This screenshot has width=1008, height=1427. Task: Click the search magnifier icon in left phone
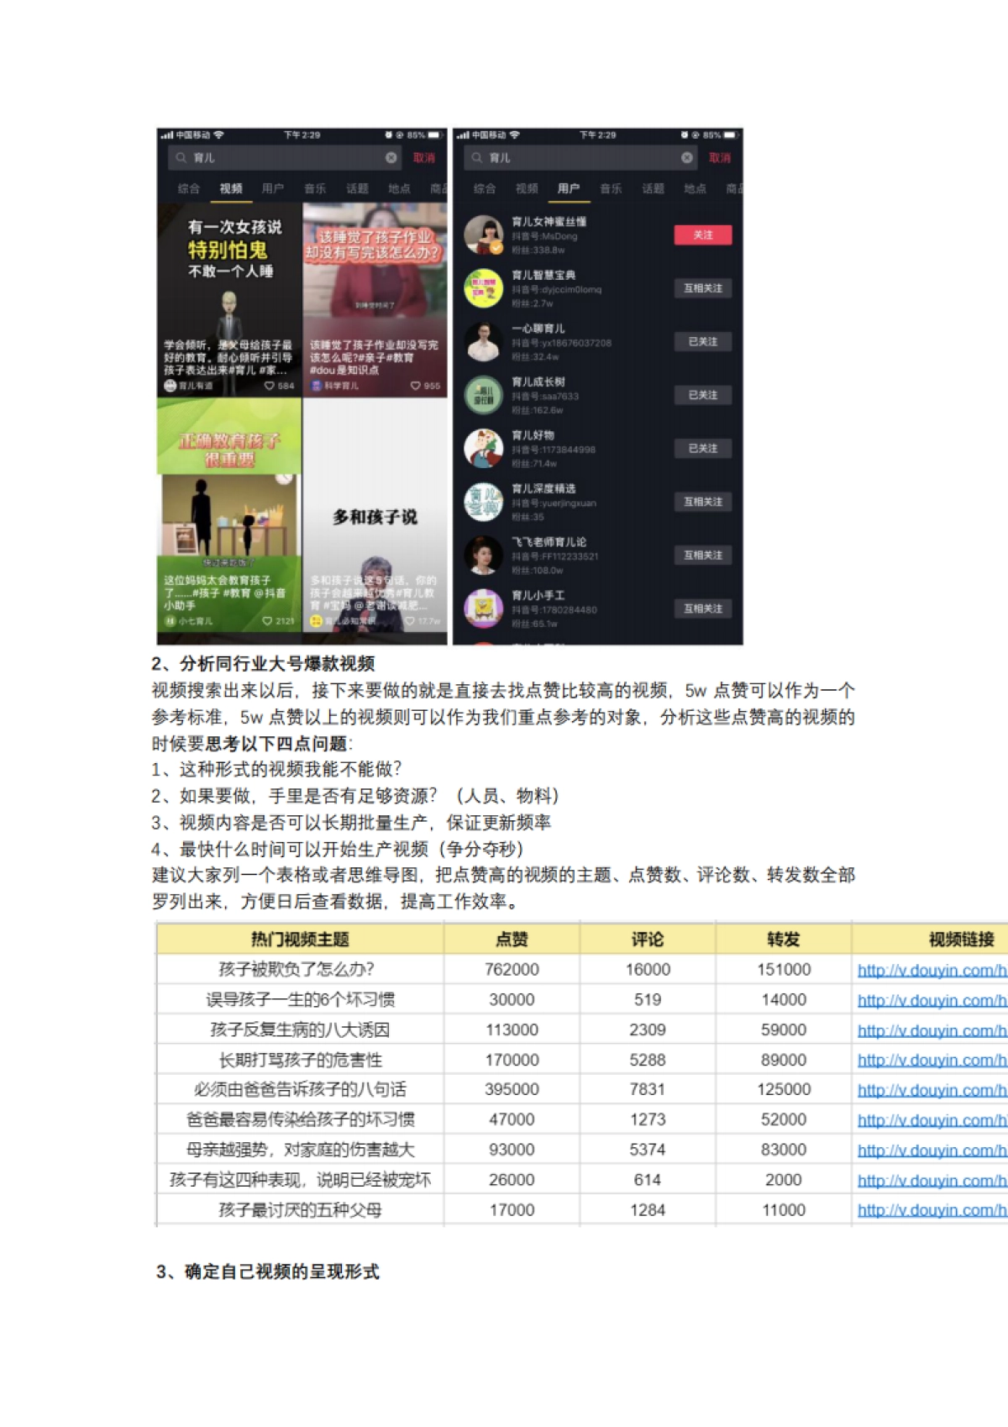(181, 157)
